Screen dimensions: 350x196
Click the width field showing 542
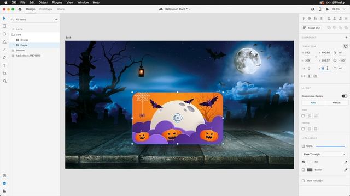(x=309, y=53)
